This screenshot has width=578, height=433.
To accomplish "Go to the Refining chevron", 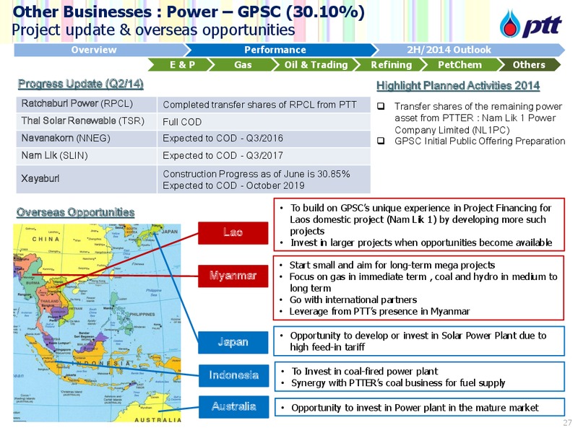I will click(391, 65).
